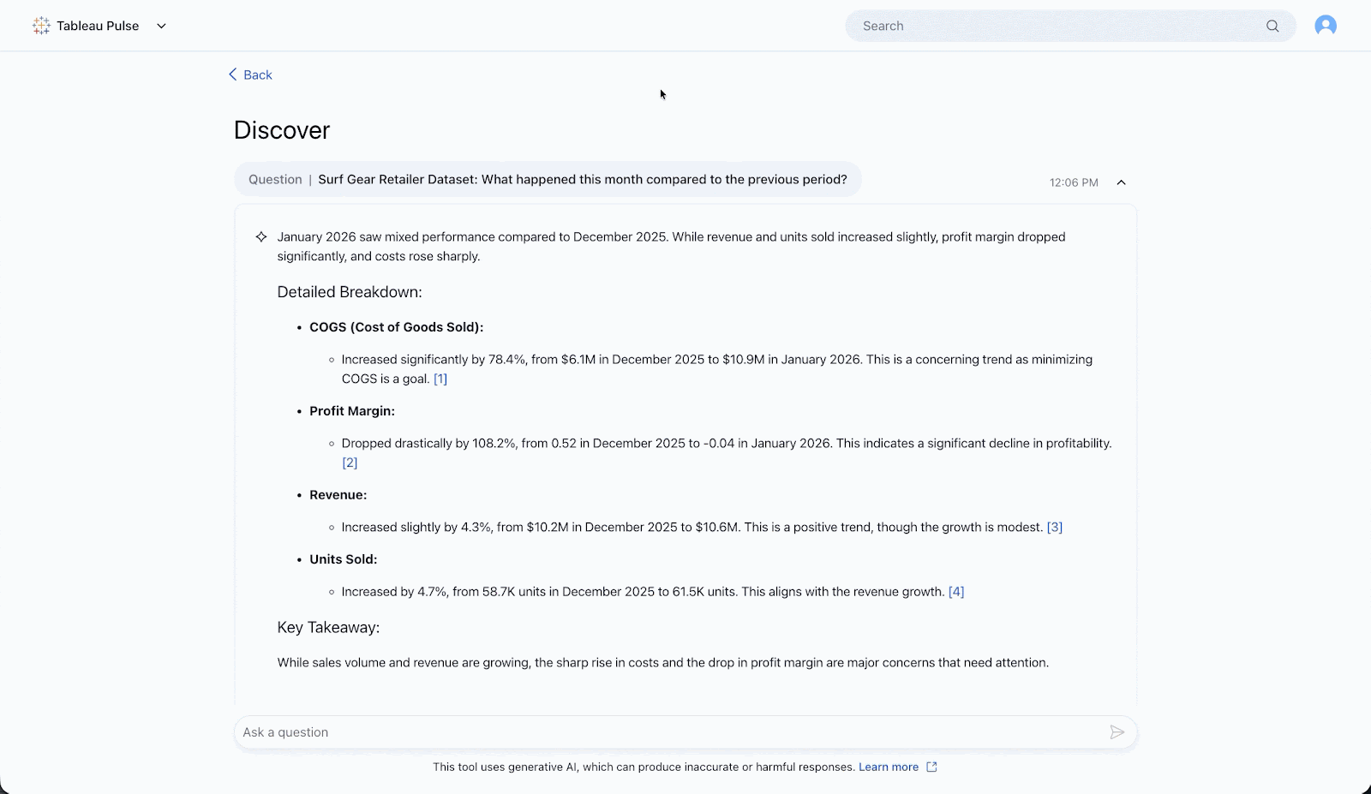
Task: Open the Learn more link
Action: tap(889, 767)
